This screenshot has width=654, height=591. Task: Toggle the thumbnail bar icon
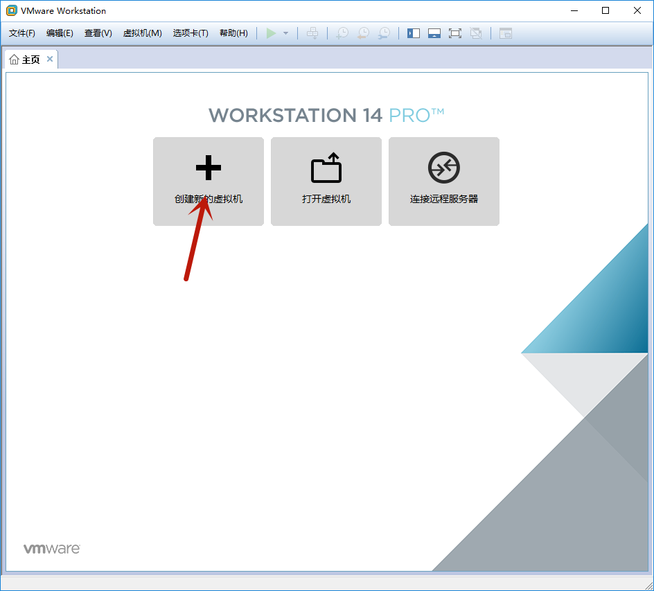coord(434,33)
